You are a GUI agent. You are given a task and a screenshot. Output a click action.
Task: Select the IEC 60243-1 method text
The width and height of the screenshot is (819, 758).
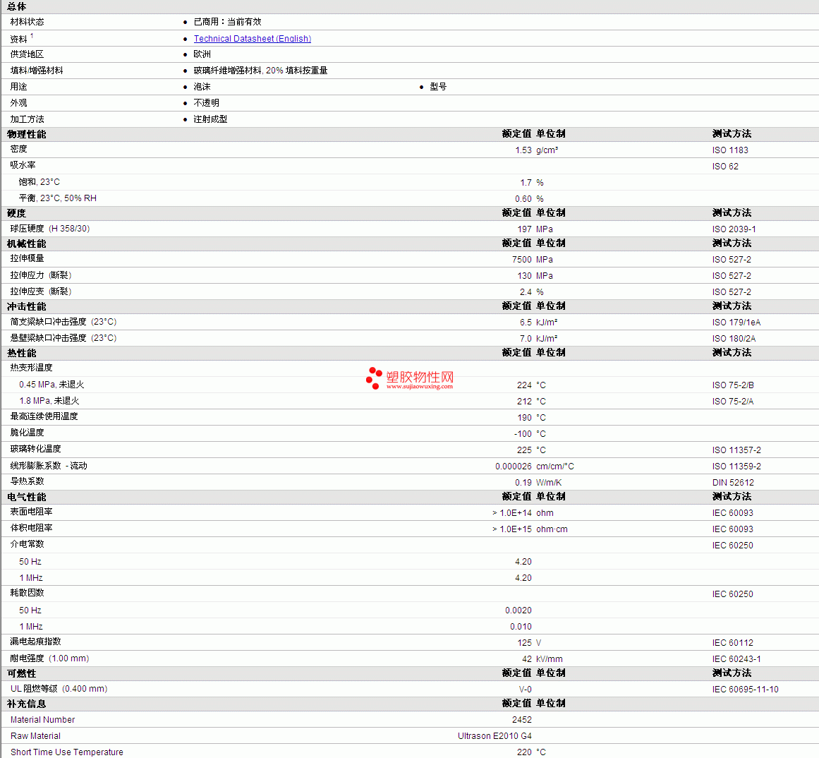click(736, 659)
